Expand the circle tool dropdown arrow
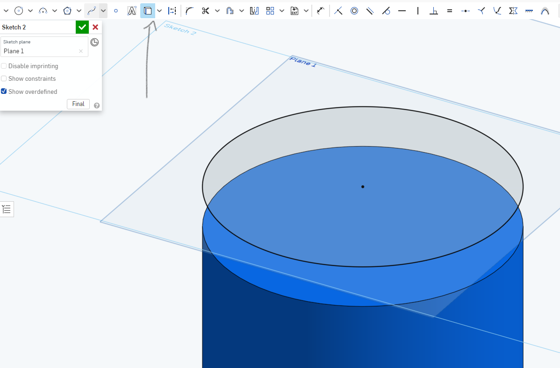Screen dimensions: 560x368 click(30, 11)
